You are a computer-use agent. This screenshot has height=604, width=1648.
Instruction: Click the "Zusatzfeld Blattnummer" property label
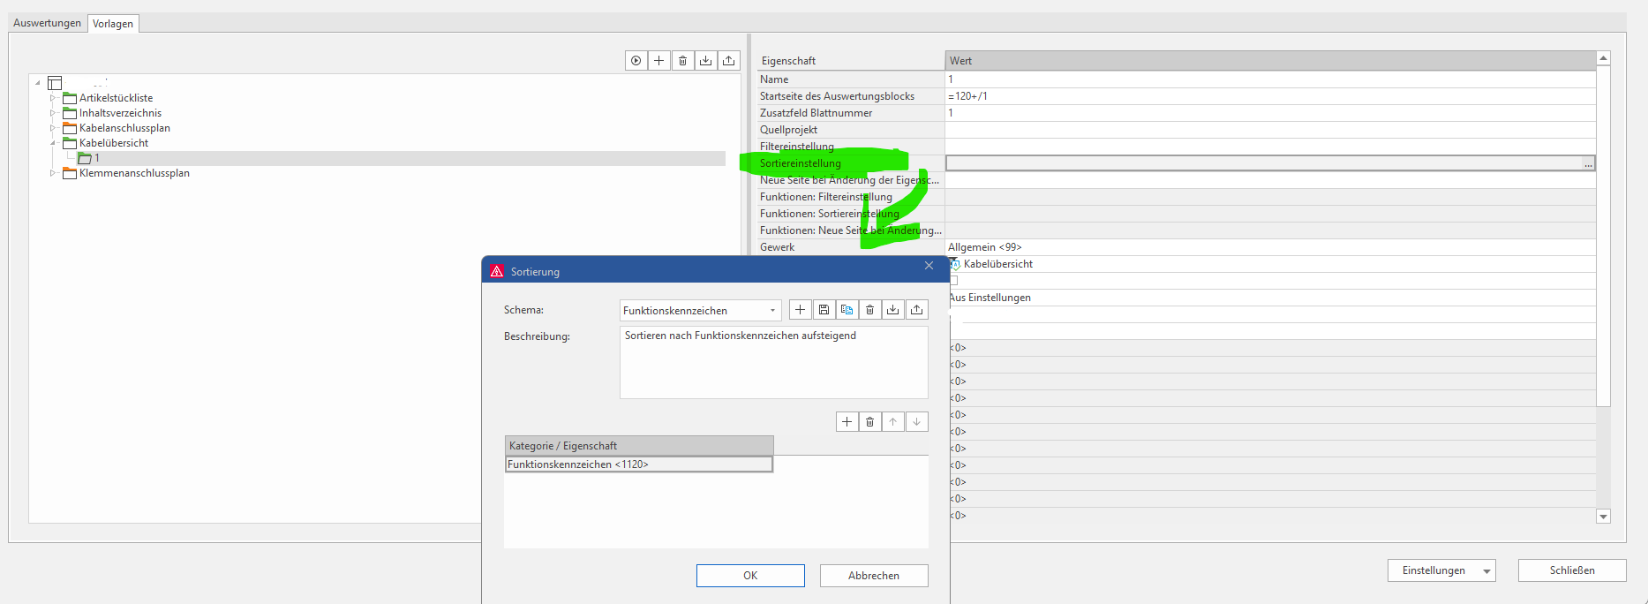point(816,113)
